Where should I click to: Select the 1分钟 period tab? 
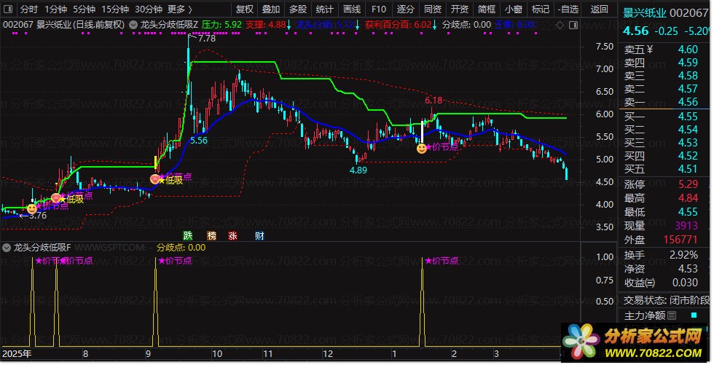[x=56, y=9]
